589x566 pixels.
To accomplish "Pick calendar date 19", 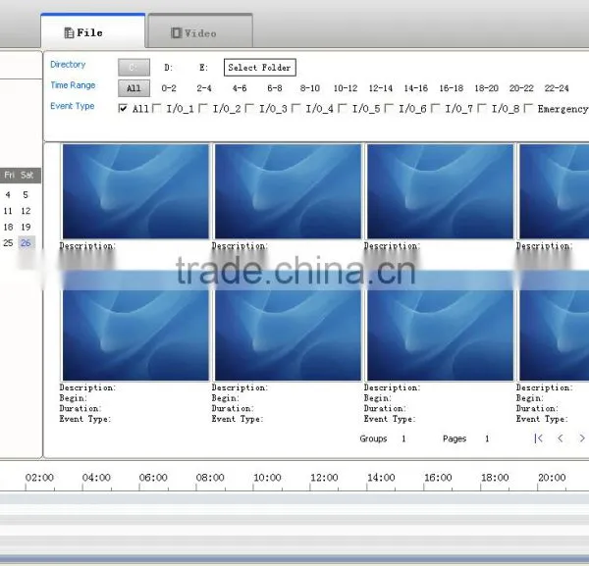I will [x=26, y=227].
